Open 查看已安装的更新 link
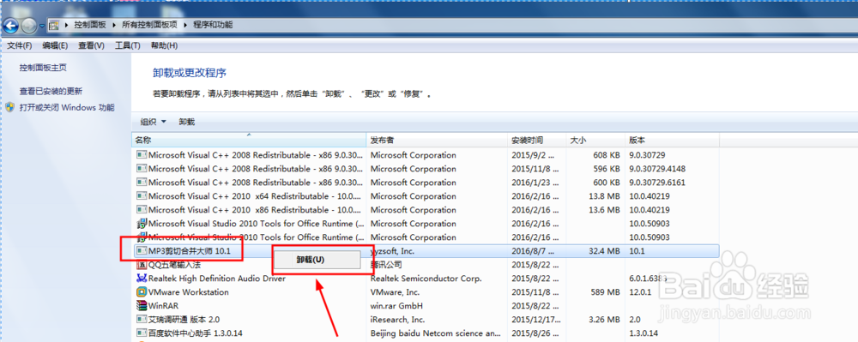 pyautogui.click(x=51, y=91)
